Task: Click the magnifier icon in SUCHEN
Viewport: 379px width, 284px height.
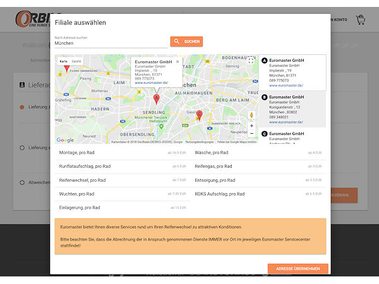Action: tap(177, 41)
